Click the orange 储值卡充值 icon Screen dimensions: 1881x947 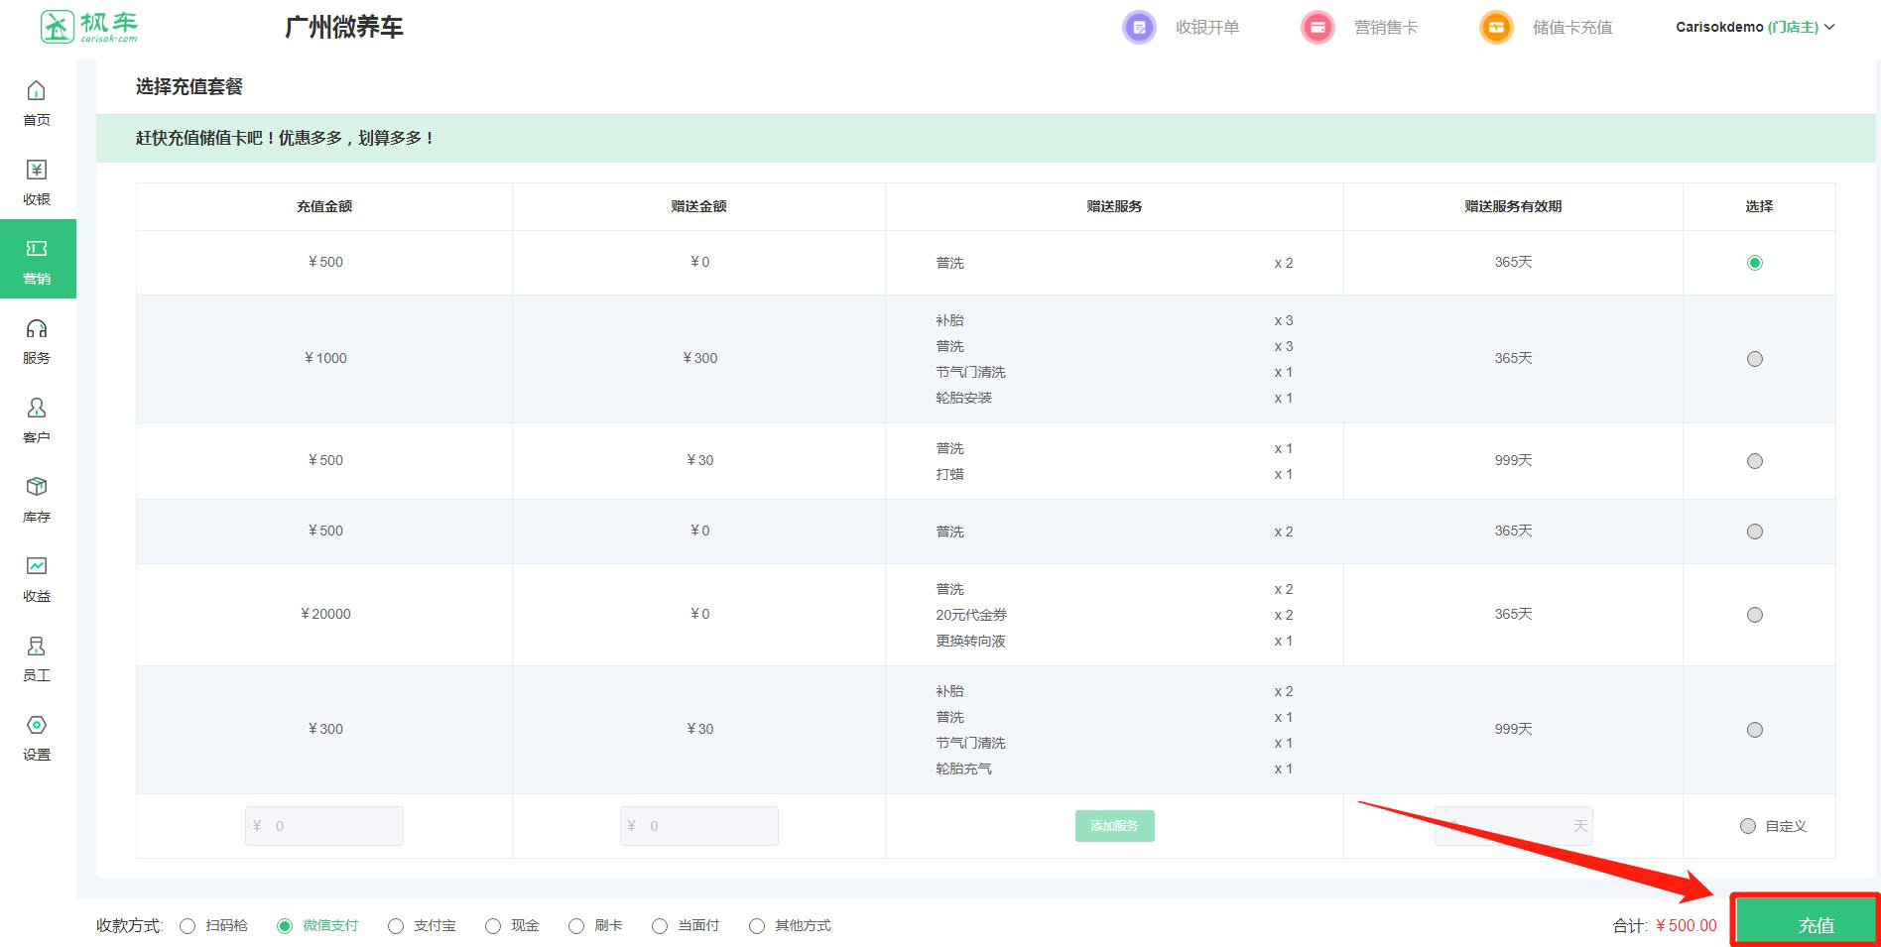[1496, 27]
